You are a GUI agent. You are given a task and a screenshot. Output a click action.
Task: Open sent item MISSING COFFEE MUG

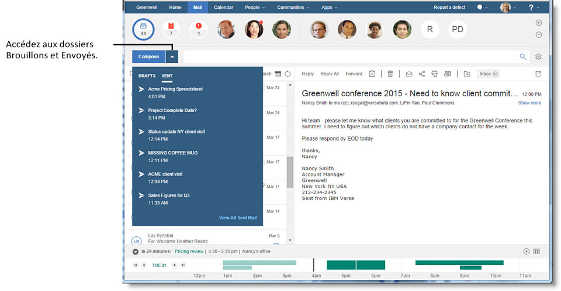click(x=197, y=156)
